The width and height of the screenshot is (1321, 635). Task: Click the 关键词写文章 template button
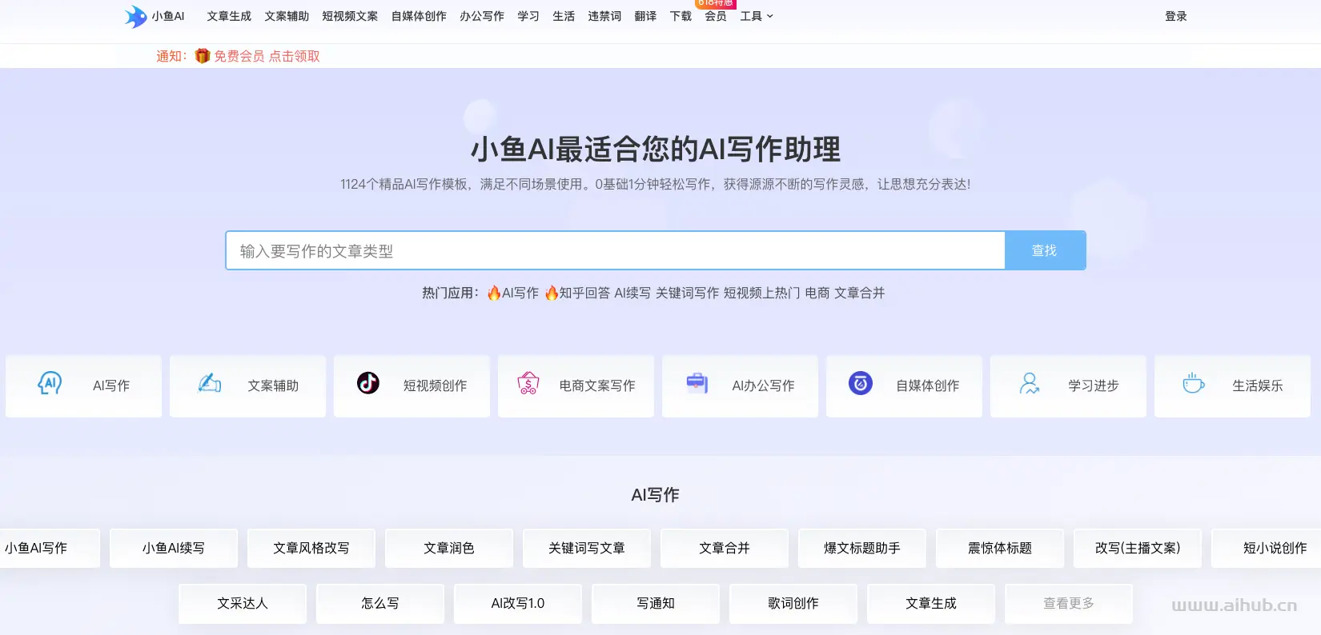[x=587, y=548]
